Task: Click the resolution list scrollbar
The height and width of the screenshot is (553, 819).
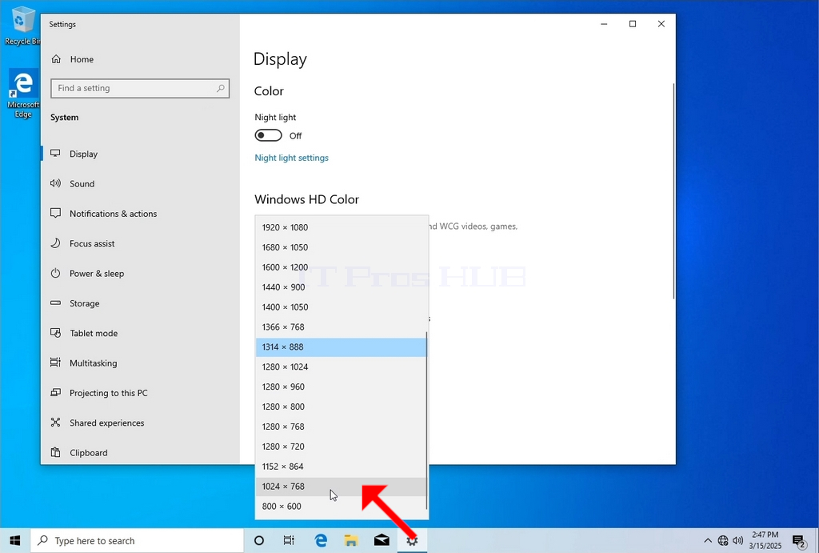Action: pyautogui.click(x=426, y=421)
